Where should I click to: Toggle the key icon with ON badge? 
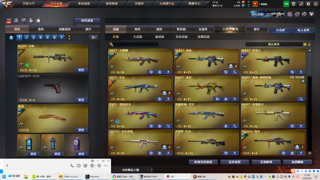pos(9,21)
